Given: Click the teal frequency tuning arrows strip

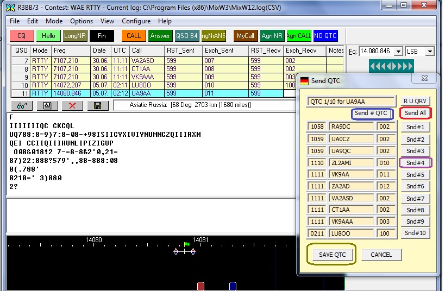Looking at the screenshot, I should pyautogui.click(x=391, y=66).
